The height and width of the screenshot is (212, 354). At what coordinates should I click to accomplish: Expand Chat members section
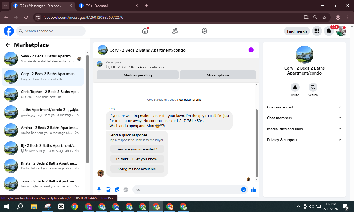(x=304, y=118)
